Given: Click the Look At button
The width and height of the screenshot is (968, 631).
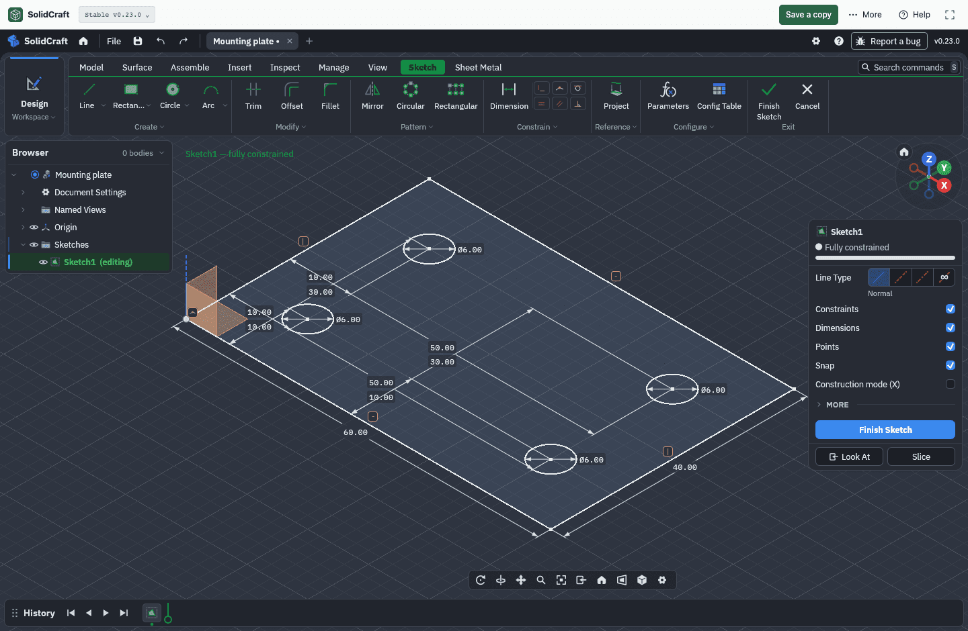Looking at the screenshot, I should 849,456.
